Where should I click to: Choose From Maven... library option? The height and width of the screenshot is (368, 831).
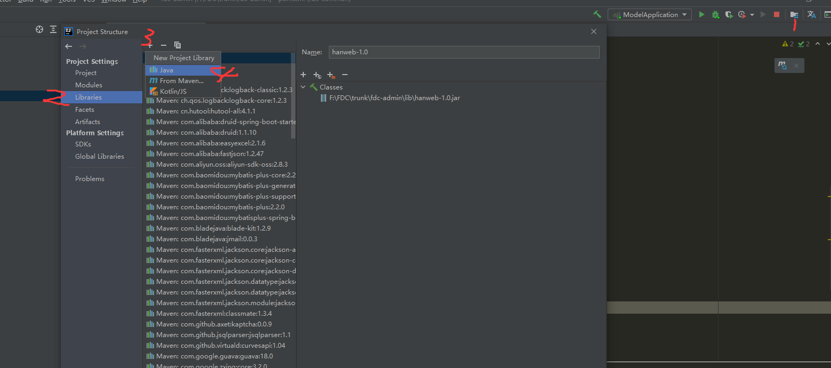point(183,80)
